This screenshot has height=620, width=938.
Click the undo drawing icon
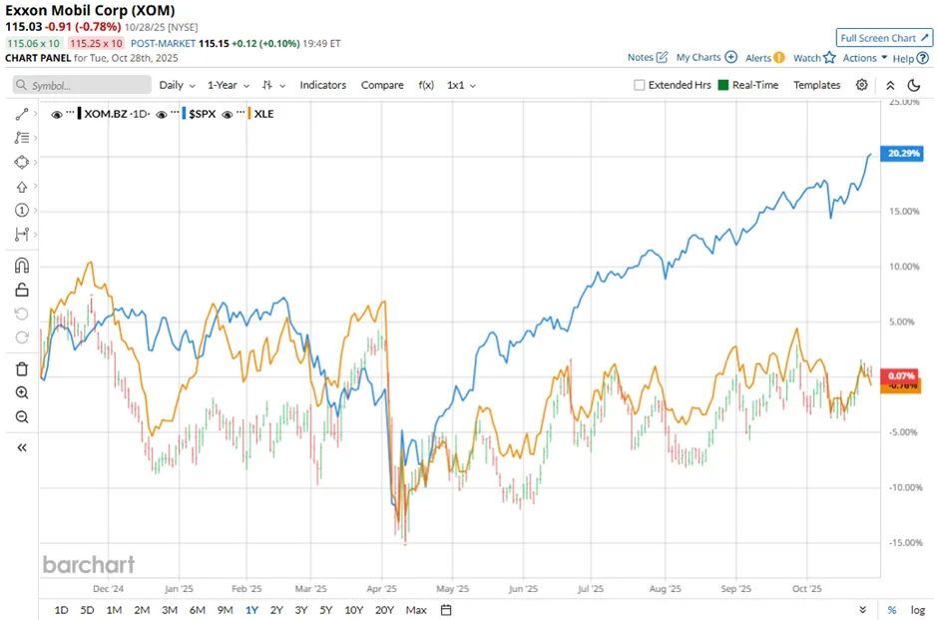[x=22, y=314]
